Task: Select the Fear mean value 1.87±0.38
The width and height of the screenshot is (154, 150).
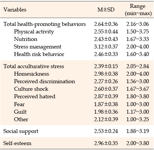Action: click(106, 104)
